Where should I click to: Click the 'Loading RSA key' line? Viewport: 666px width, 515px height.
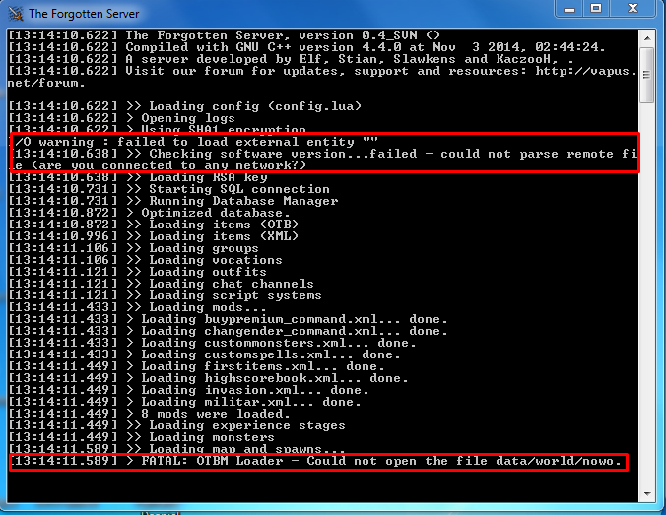pyautogui.click(x=138, y=177)
